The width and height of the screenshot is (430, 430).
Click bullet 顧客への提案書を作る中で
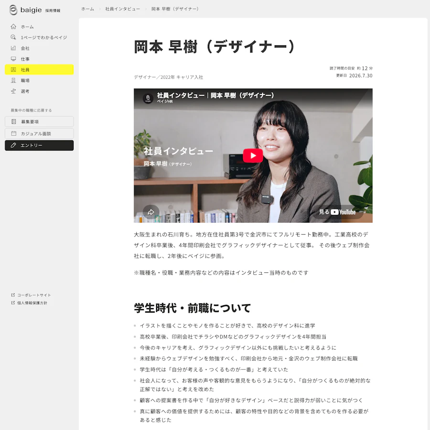(251, 400)
